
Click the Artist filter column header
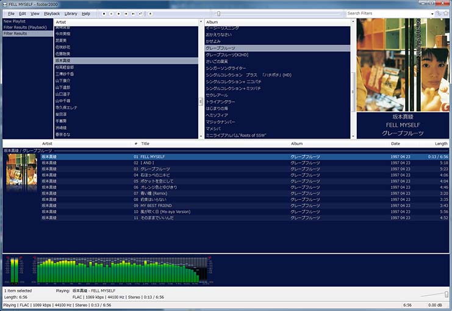pos(126,22)
